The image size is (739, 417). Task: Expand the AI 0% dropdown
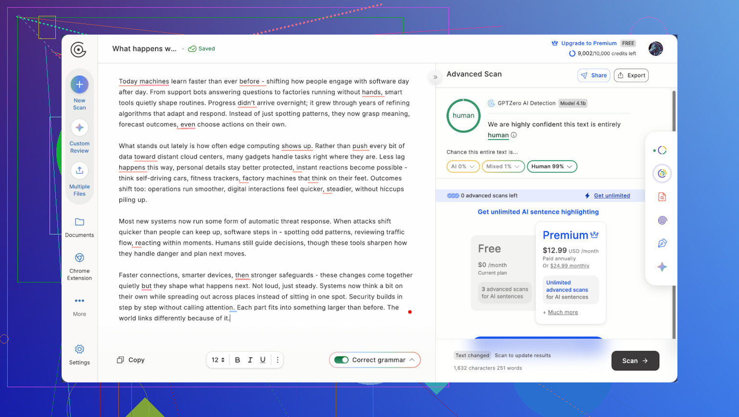click(463, 166)
